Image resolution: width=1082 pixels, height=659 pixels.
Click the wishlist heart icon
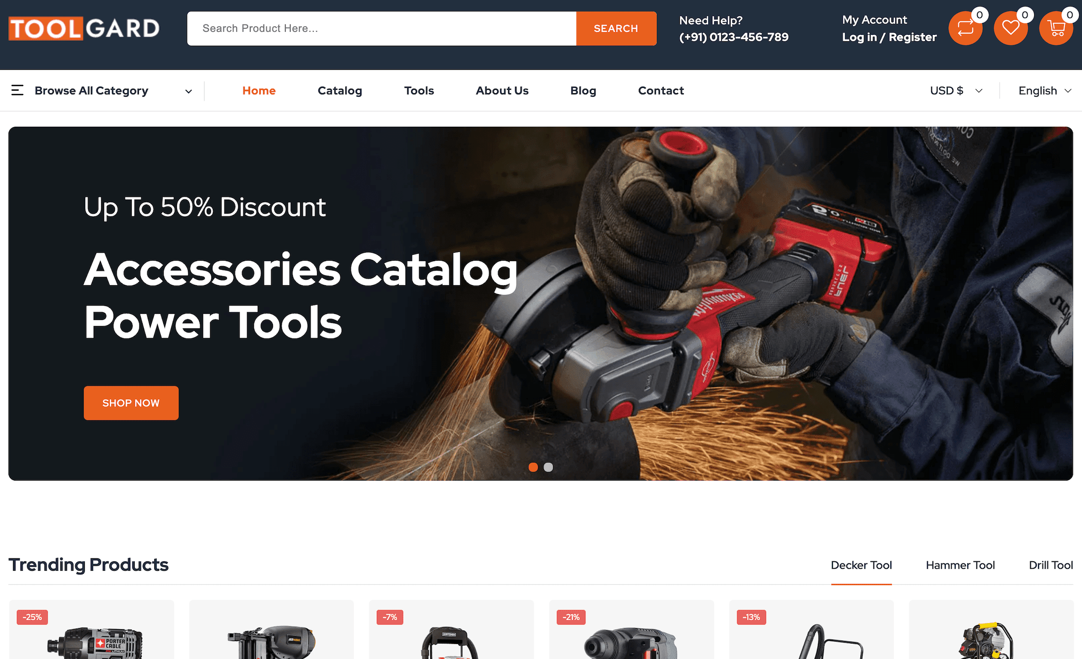(1010, 28)
